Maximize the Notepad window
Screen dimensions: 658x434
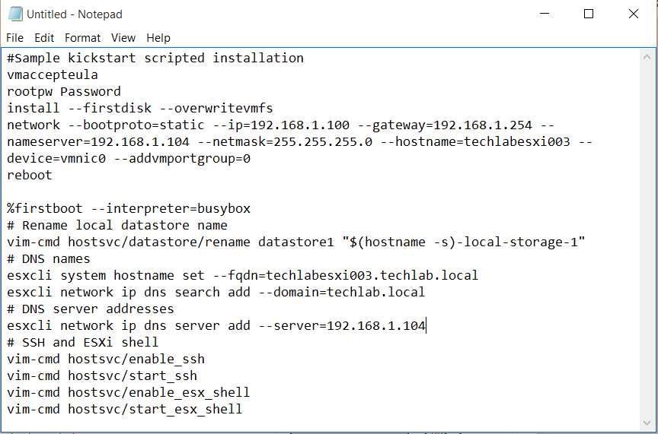[x=589, y=14]
